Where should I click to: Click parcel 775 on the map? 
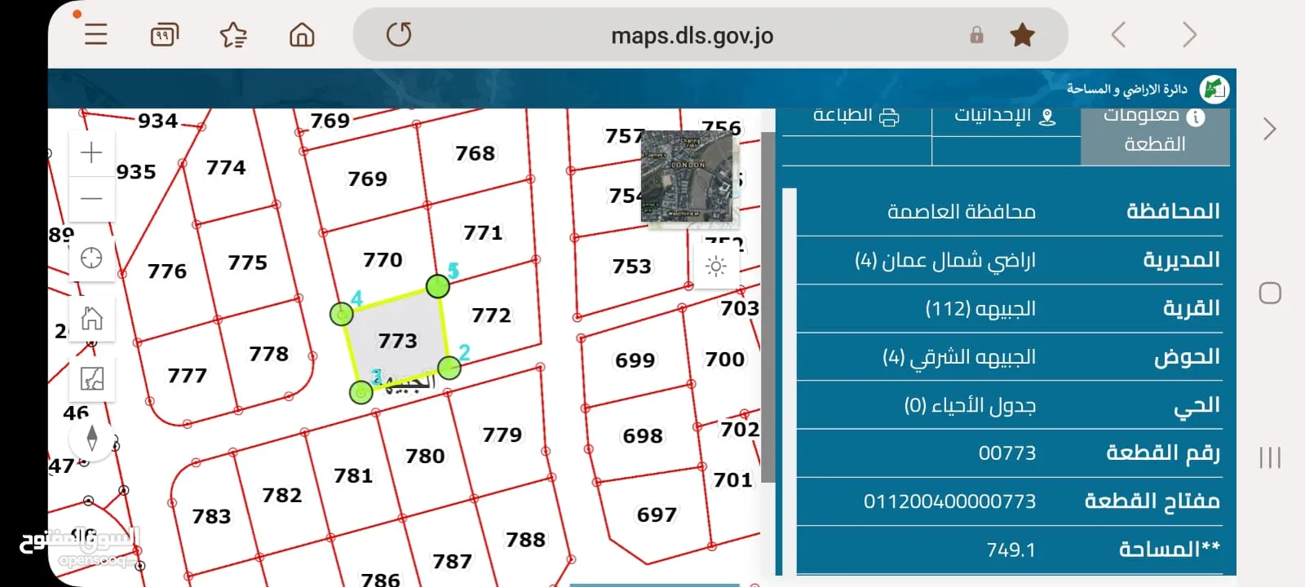(x=247, y=263)
